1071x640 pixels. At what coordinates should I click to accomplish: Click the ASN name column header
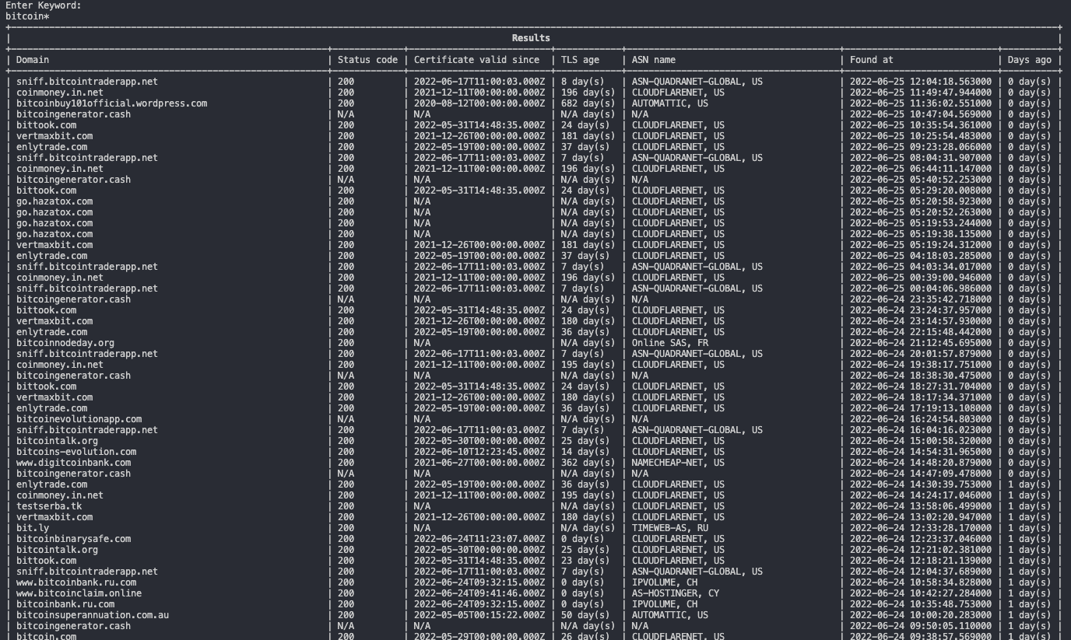[x=656, y=59]
